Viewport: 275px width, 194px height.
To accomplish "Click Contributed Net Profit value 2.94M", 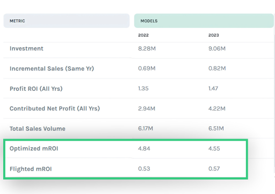I will point(147,109).
